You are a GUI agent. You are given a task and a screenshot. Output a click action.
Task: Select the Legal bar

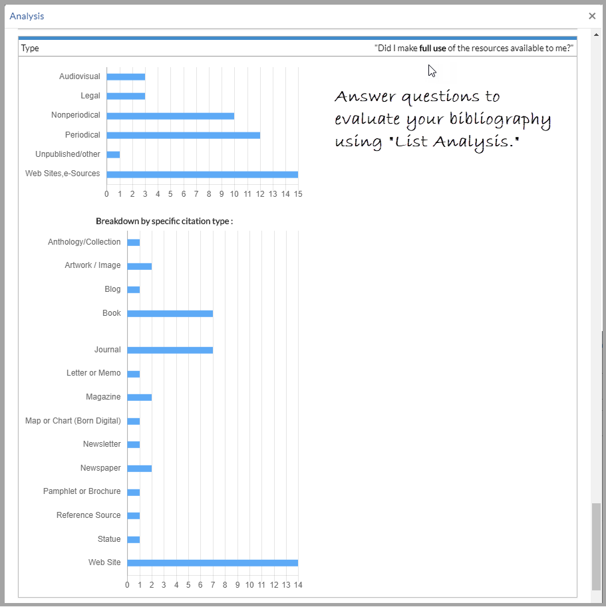[126, 96]
